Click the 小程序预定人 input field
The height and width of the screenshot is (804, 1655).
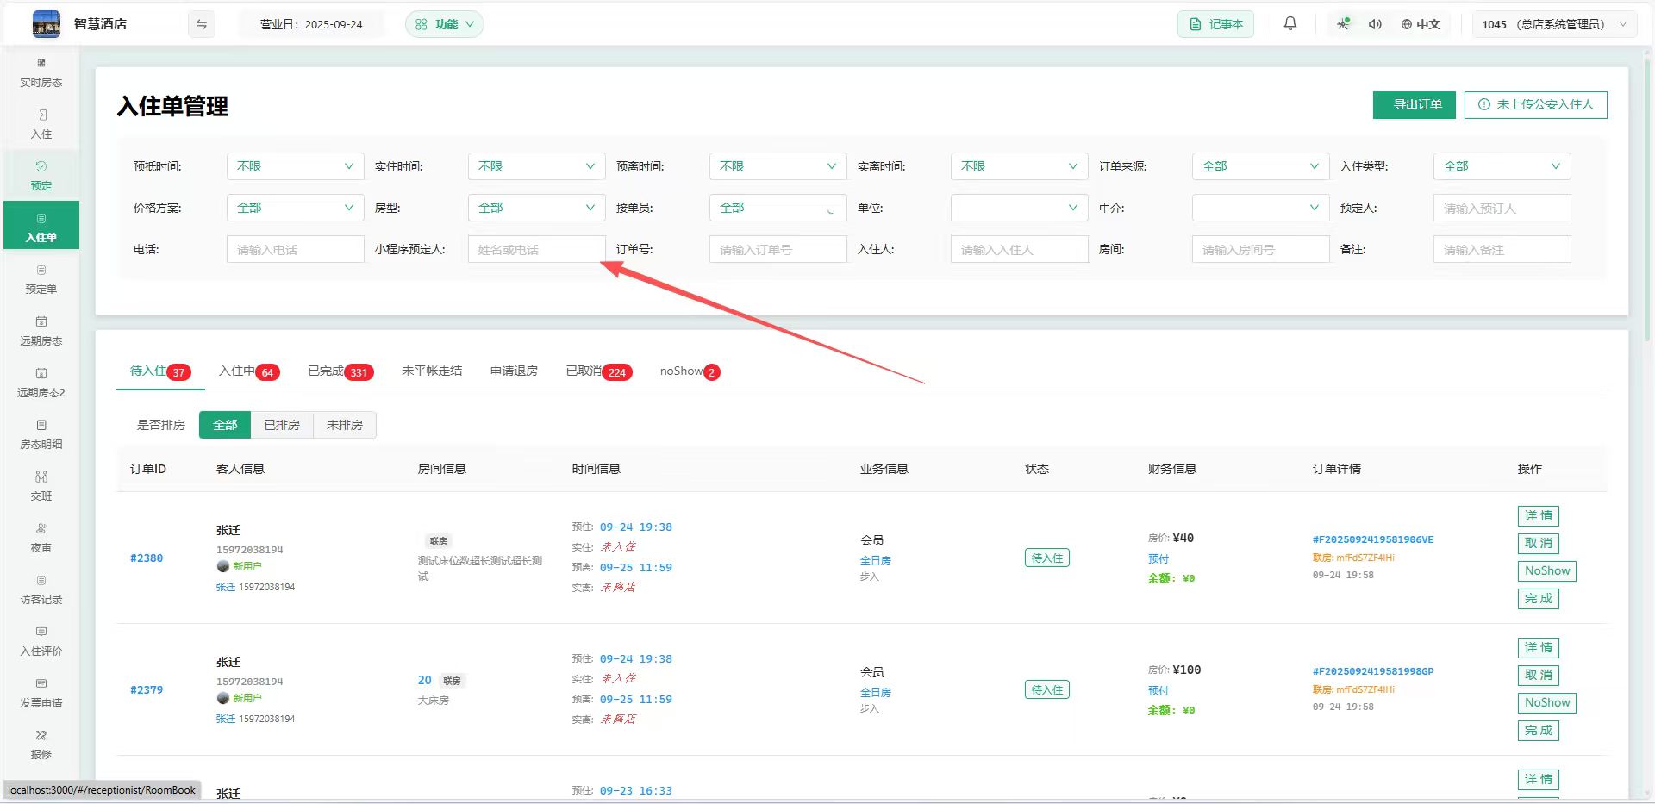point(536,250)
